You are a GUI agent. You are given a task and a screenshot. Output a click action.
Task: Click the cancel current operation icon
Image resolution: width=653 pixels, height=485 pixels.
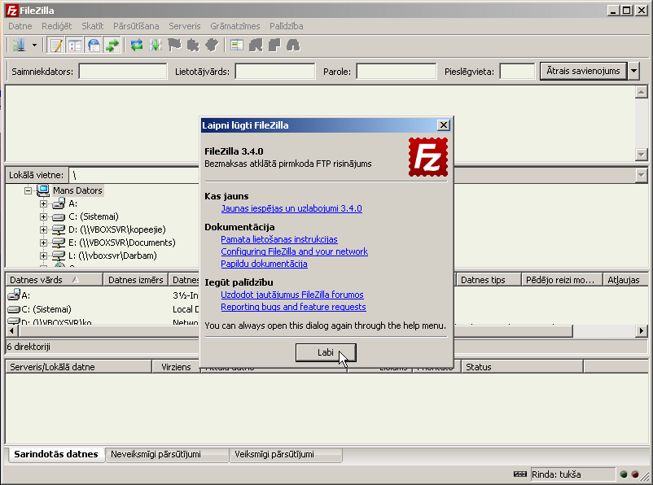[x=174, y=45]
